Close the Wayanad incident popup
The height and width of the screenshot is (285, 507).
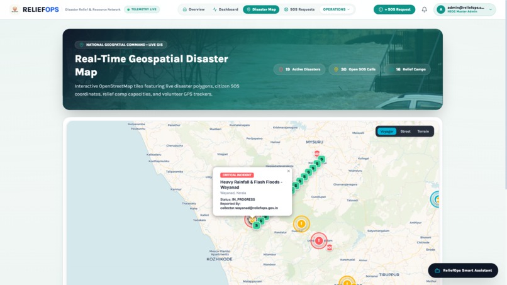pos(289,171)
